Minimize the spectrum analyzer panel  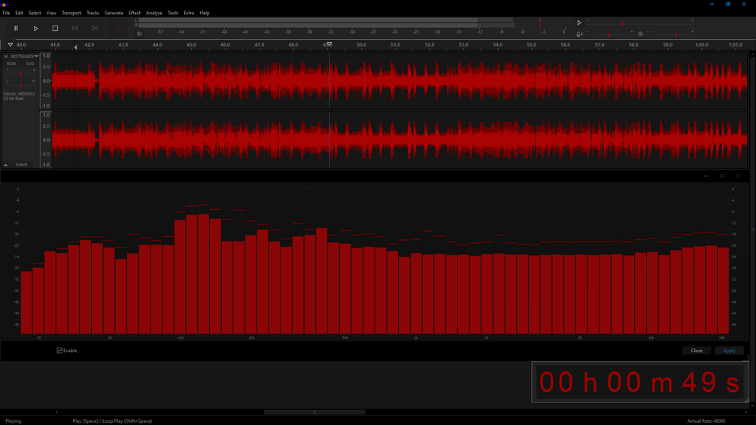pyautogui.click(x=706, y=176)
